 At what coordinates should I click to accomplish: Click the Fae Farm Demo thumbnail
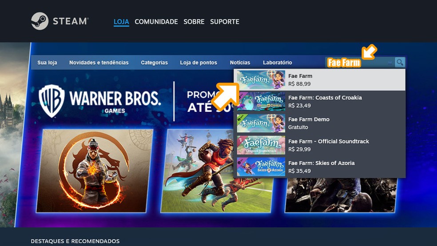coord(261,123)
